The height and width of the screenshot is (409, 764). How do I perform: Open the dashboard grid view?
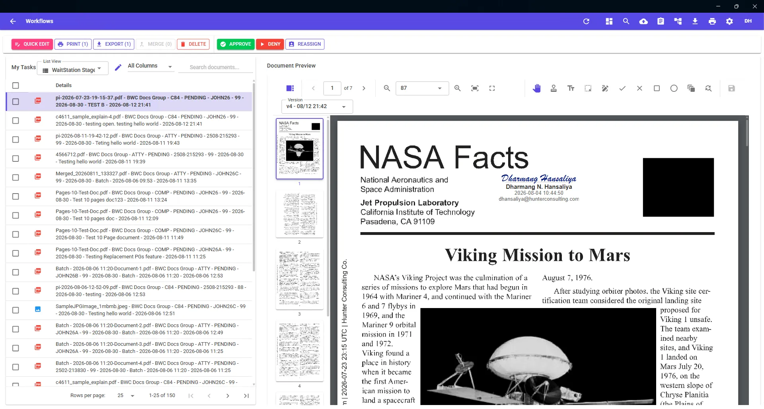click(609, 21)
